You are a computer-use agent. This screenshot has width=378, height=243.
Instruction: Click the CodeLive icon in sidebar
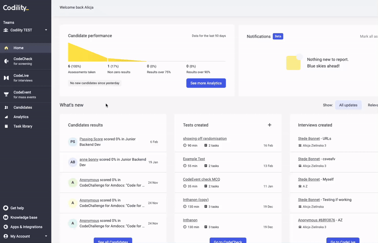pos(6,78)
